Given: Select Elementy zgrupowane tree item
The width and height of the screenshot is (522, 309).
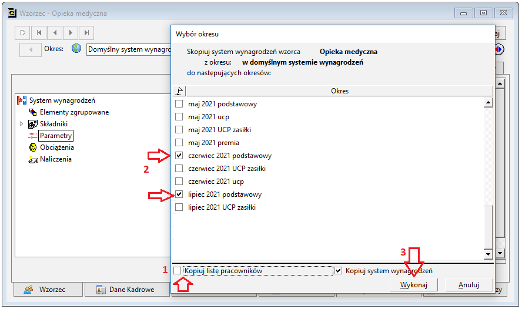Looking at the screenshot, I should coord(74,112).
